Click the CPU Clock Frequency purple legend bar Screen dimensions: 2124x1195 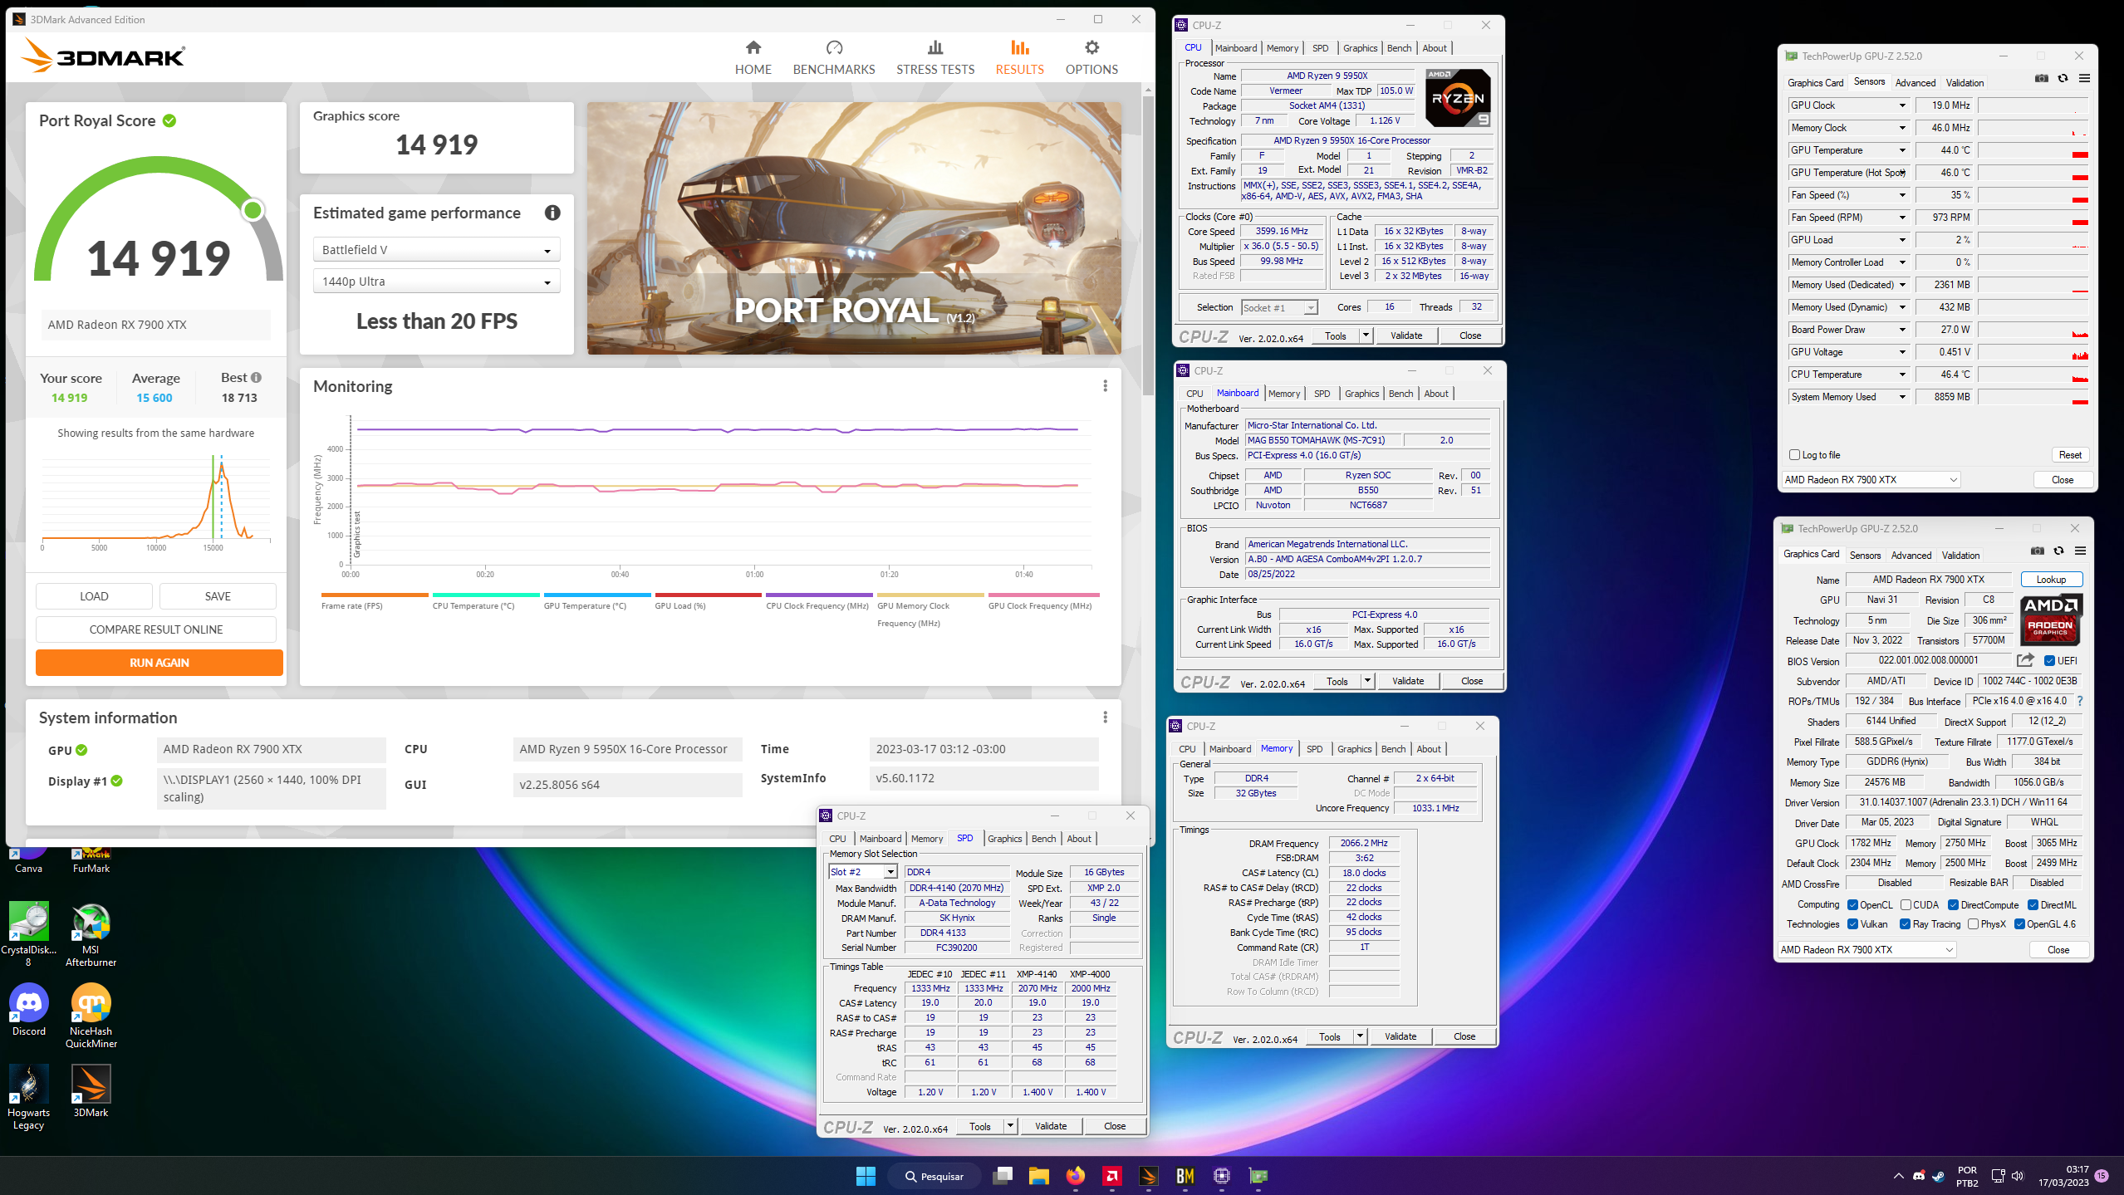(x=819, y=595)
